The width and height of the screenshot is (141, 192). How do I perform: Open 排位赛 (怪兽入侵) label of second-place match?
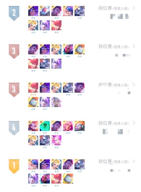[113, 8]
